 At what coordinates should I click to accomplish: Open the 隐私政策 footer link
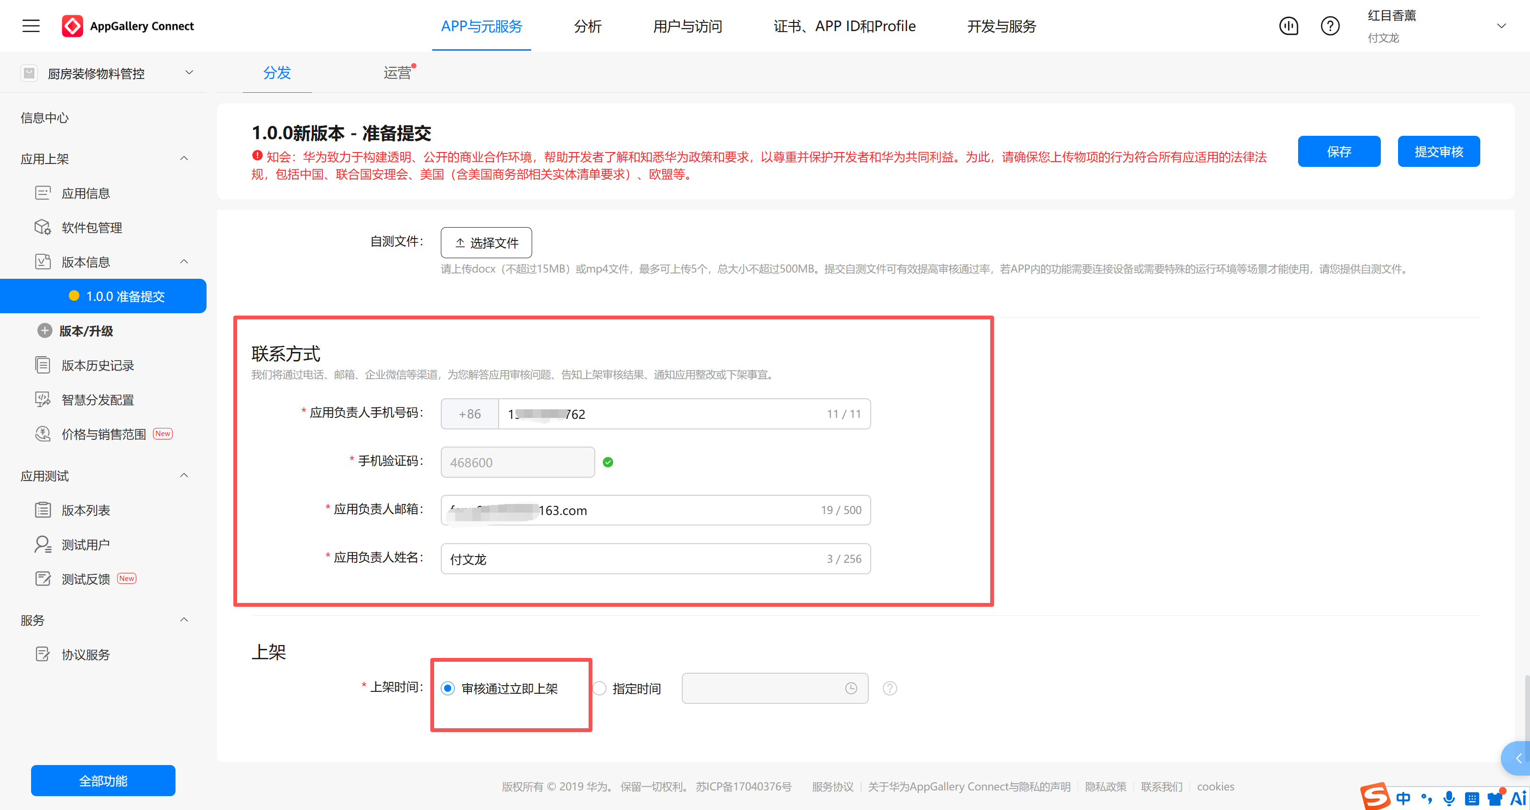coord(1106,786)
